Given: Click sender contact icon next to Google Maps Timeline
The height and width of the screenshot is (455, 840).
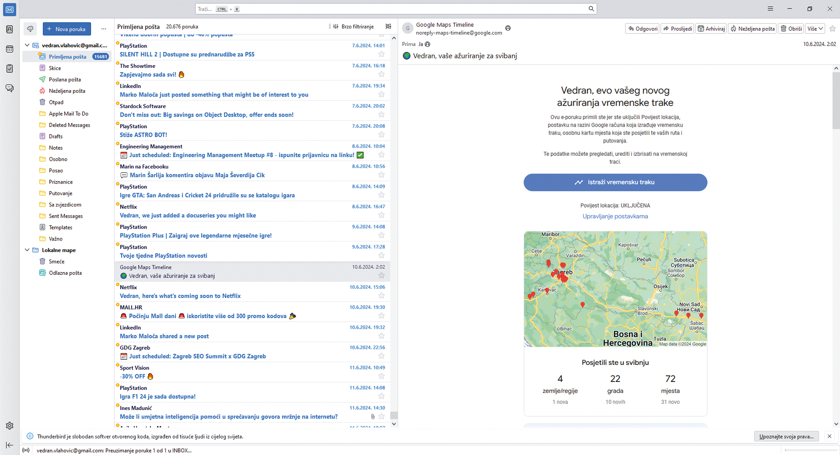Looking at the screenshot, I should (x=508, y=28).
